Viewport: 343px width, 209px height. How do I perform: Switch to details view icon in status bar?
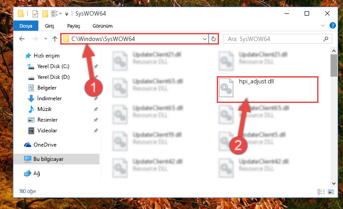click(321, 192)
